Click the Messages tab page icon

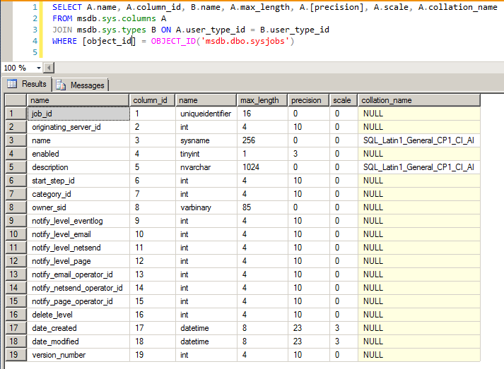(x=61, y=85)
